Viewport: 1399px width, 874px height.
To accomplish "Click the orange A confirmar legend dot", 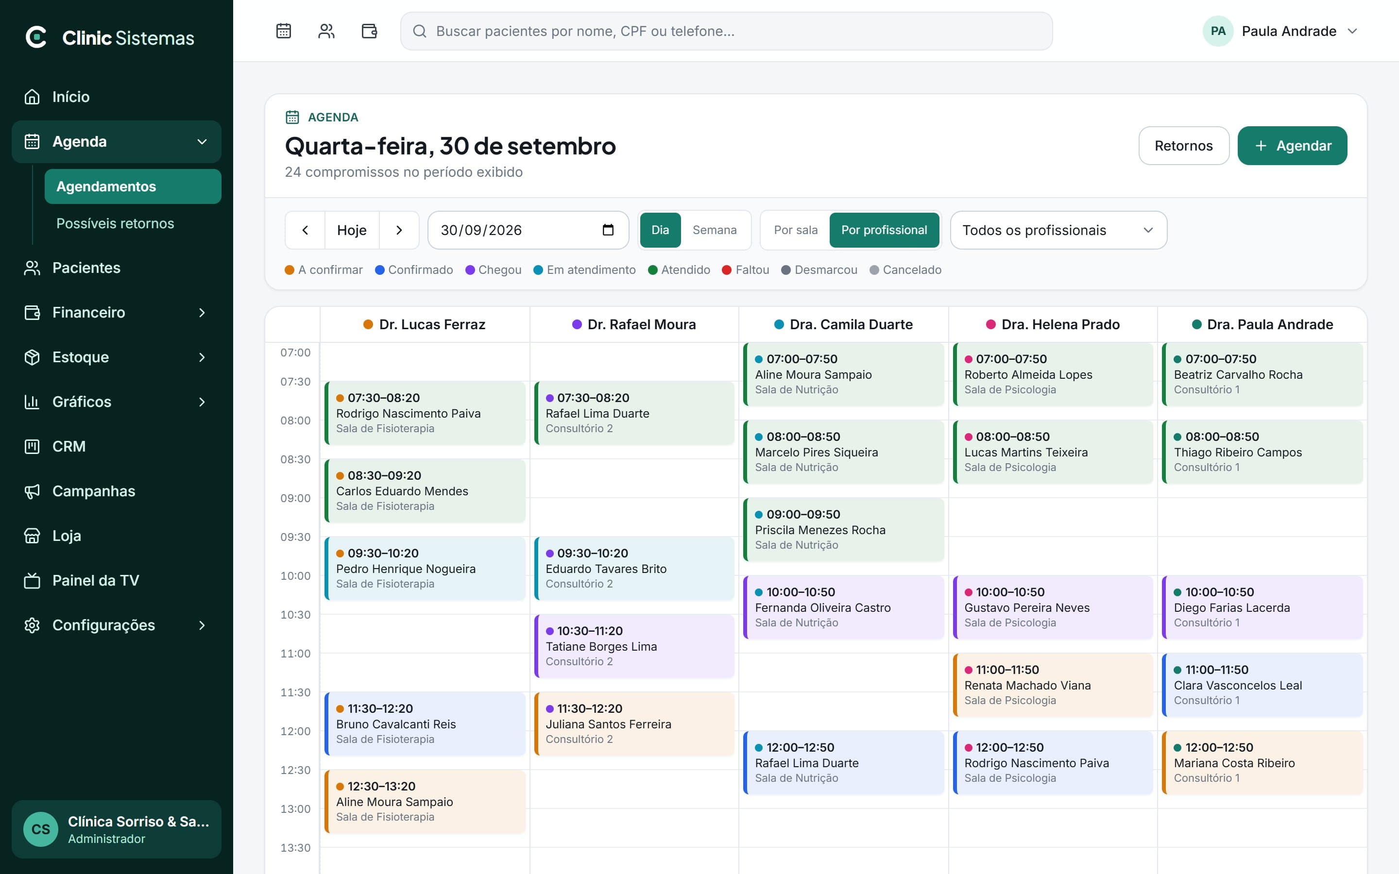I will tap(290, 270).
